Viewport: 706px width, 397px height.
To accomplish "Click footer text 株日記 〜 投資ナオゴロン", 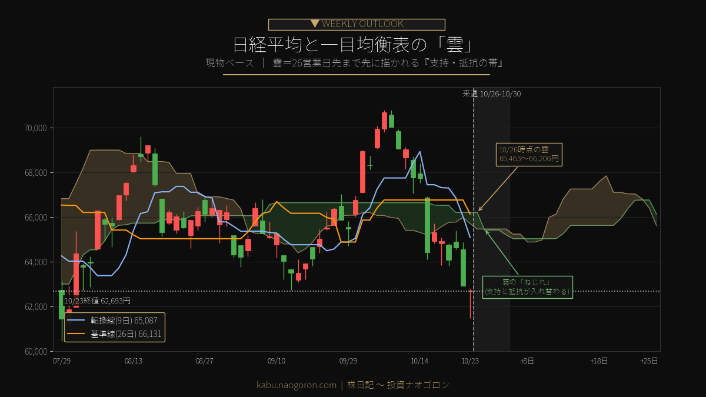I will click(x=398, y=385).
